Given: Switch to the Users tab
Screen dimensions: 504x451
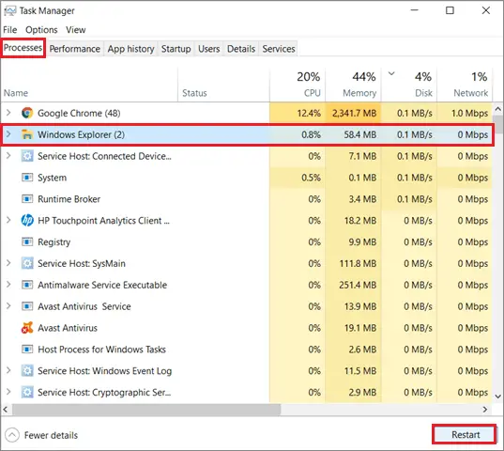Looking at the screenshot, I should (x=209, y=49).
